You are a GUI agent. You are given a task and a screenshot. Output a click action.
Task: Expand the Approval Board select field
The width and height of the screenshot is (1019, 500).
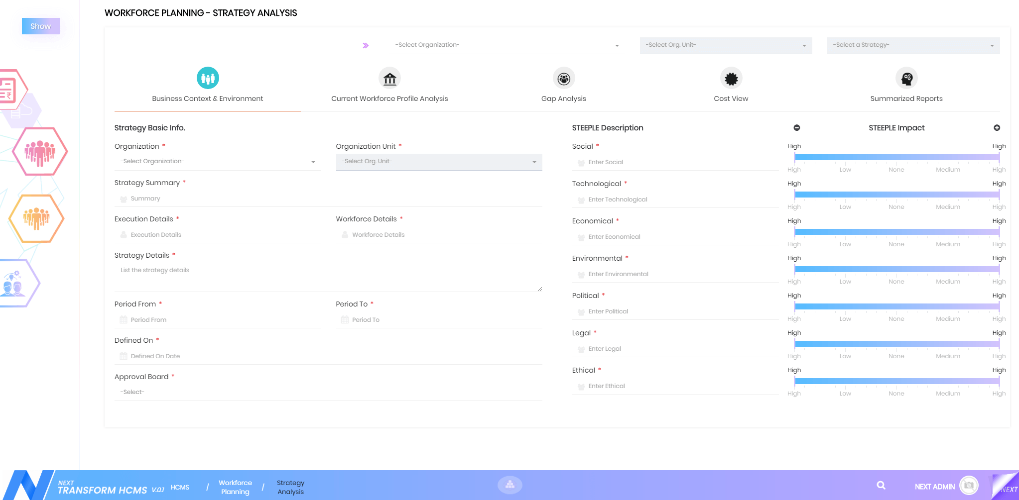(x=328, y=392)
